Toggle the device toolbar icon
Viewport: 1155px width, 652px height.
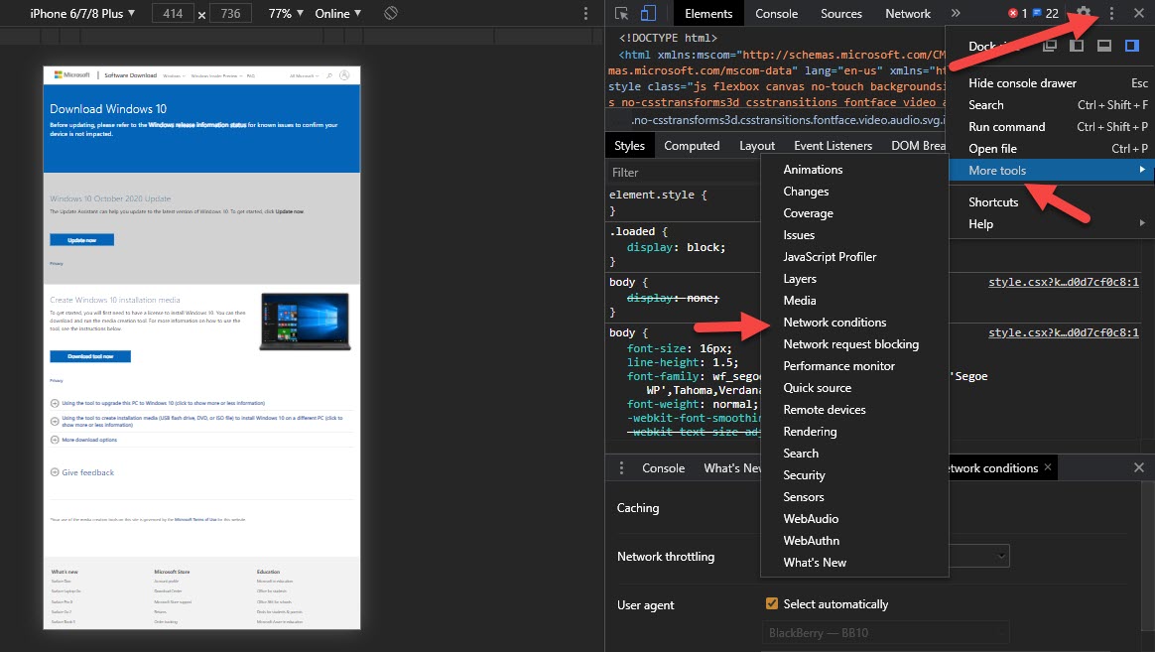(648, 14)
